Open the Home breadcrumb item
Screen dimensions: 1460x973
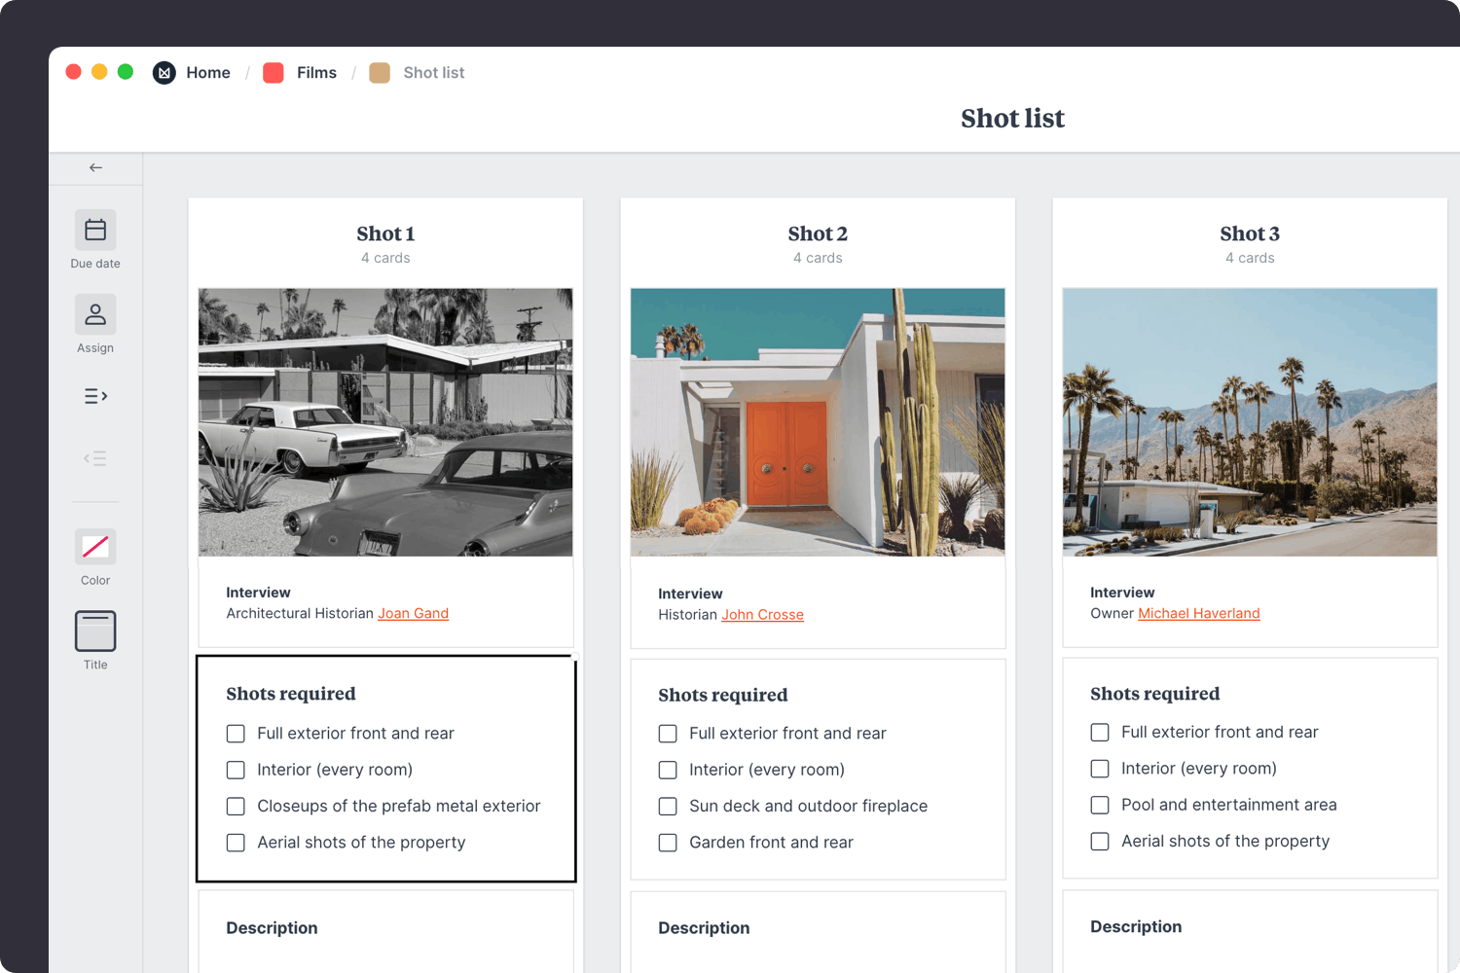(208, 72)
